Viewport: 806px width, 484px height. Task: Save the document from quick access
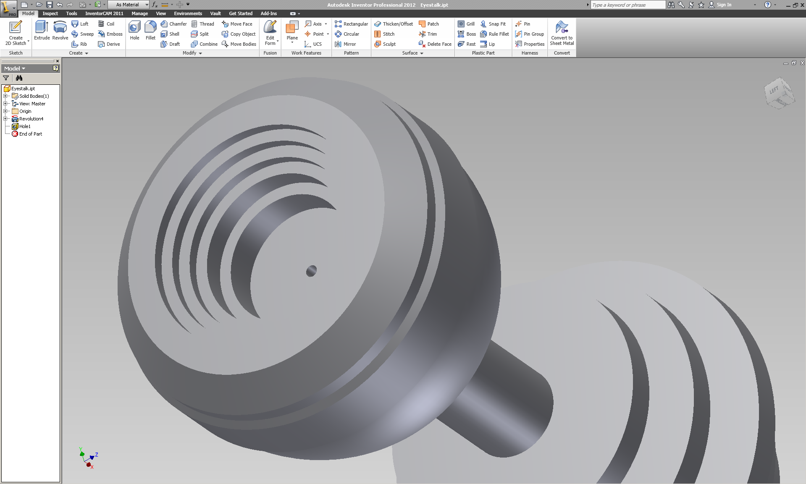pyautogui.click(x=49, y=5)
